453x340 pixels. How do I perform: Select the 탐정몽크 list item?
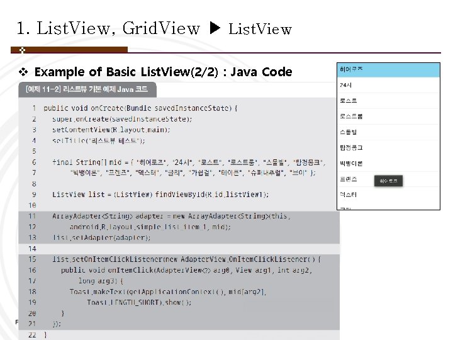coord(388,148)
